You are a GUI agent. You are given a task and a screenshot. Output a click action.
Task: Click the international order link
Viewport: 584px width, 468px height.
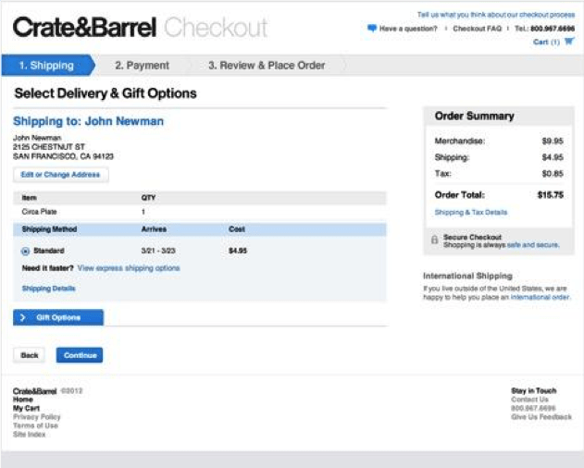pyautogui.click(x=541, y=297)
